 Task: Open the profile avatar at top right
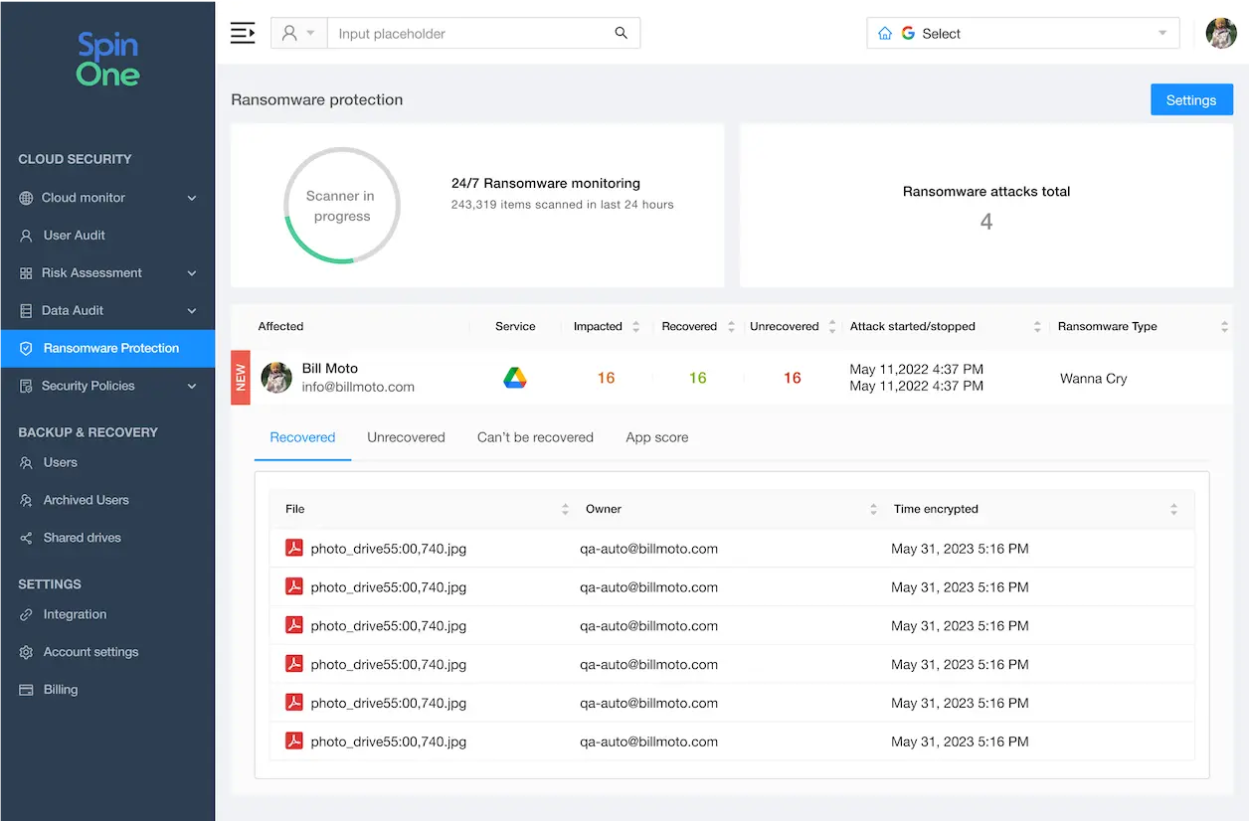coord(1220,33)
